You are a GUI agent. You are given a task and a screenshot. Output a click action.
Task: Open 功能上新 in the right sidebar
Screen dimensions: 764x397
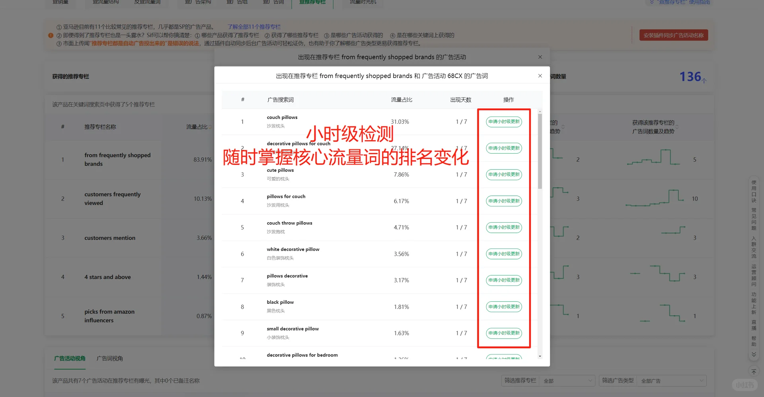[754, 303]
